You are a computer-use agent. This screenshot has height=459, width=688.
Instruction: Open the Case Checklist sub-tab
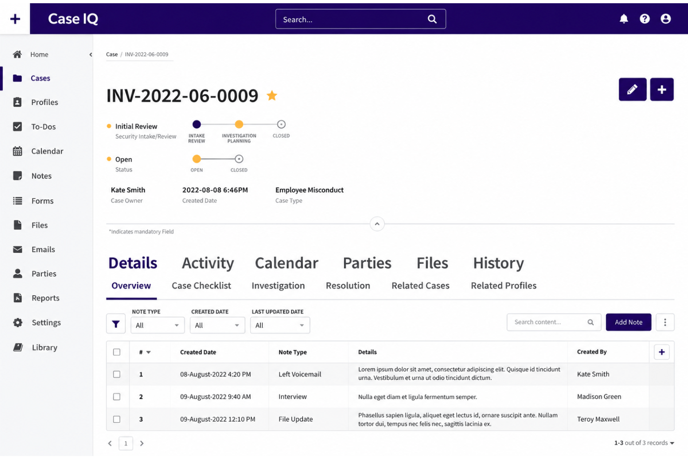201,286
